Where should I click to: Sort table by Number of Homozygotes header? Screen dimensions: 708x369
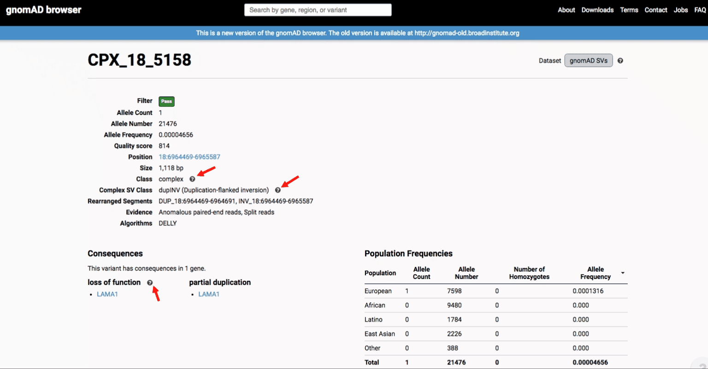click(x=529, y=273)
